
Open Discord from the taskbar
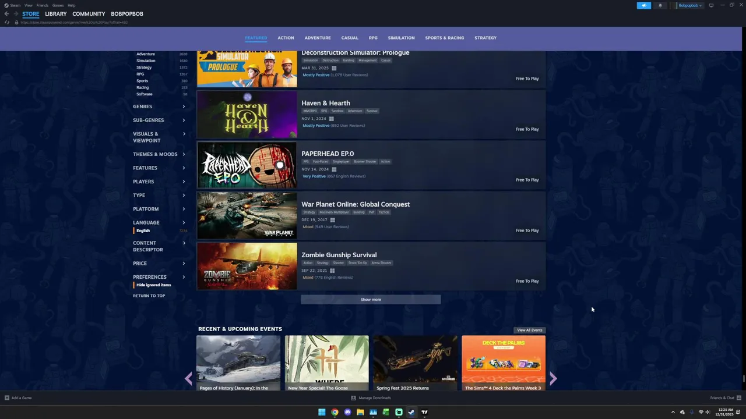coord(347,412)
